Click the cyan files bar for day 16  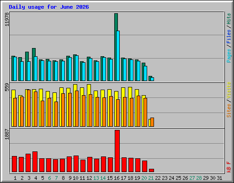[x=118, y=56]
